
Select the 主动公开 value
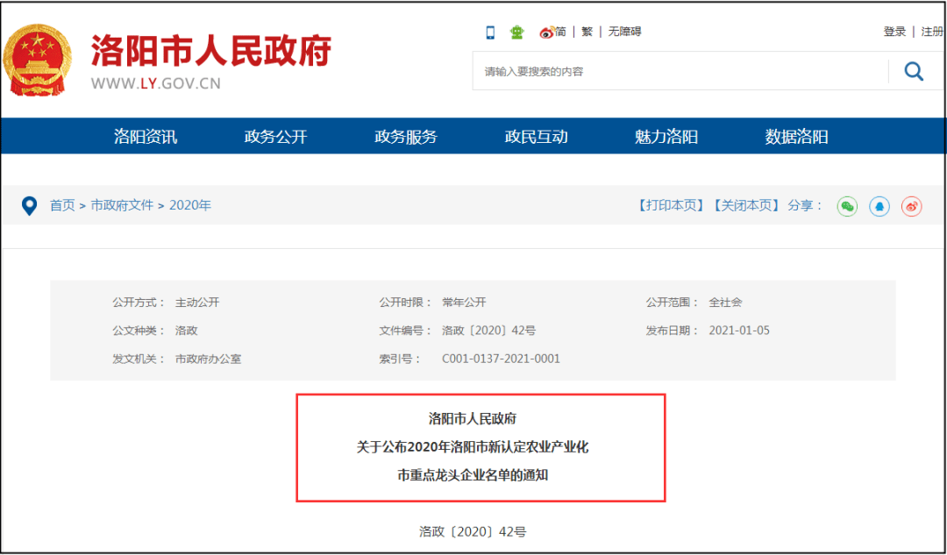pyautogui.click(x=197, y=302)
